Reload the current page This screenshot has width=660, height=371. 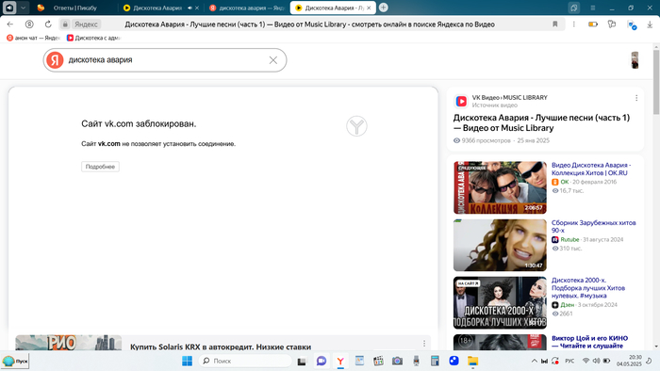48,24
